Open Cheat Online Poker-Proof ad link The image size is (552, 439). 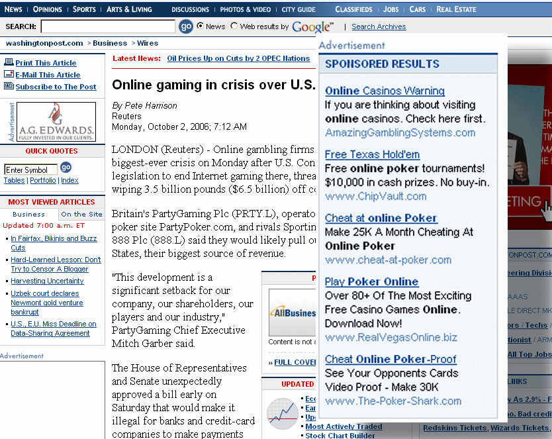point(391,359)
